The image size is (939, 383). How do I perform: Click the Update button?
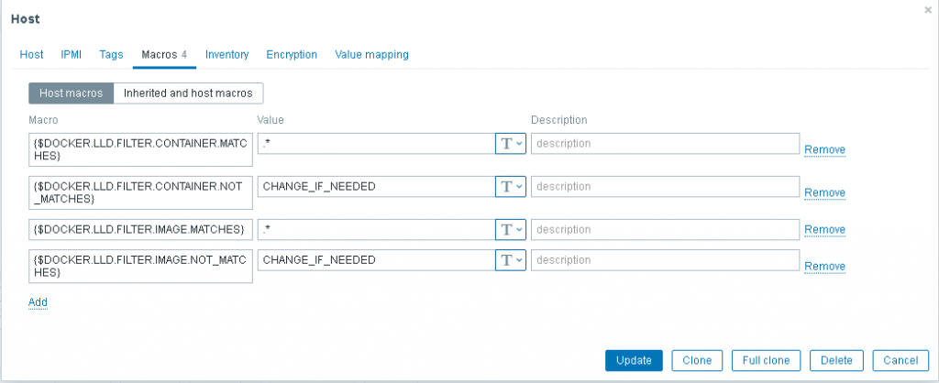pyautogui.click(x=634, y=360)
